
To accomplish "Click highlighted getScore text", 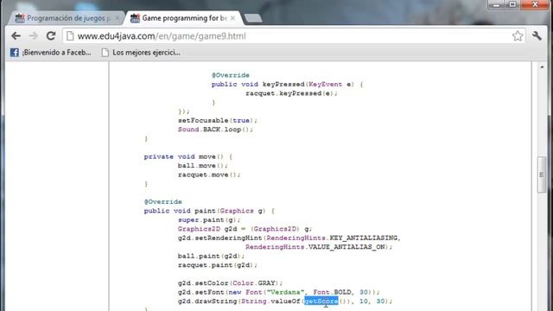I will click(x=321, y=301).
